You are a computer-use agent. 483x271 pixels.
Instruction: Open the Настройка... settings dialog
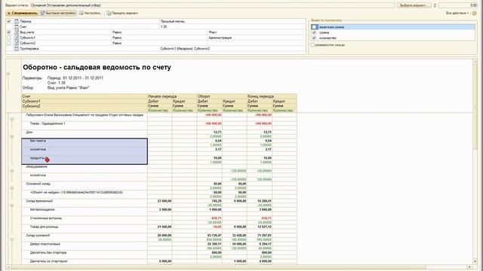coord(91,14)
